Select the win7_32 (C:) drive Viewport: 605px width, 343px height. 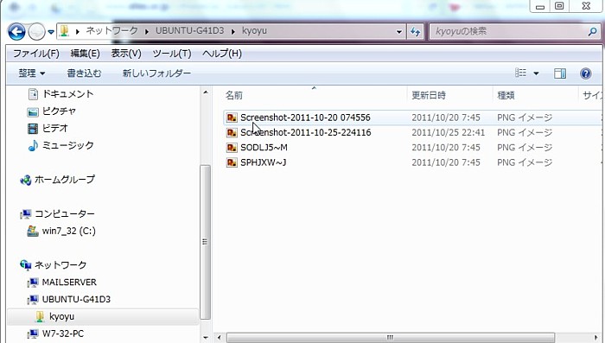pyautogui.click(x=68, y=231)
